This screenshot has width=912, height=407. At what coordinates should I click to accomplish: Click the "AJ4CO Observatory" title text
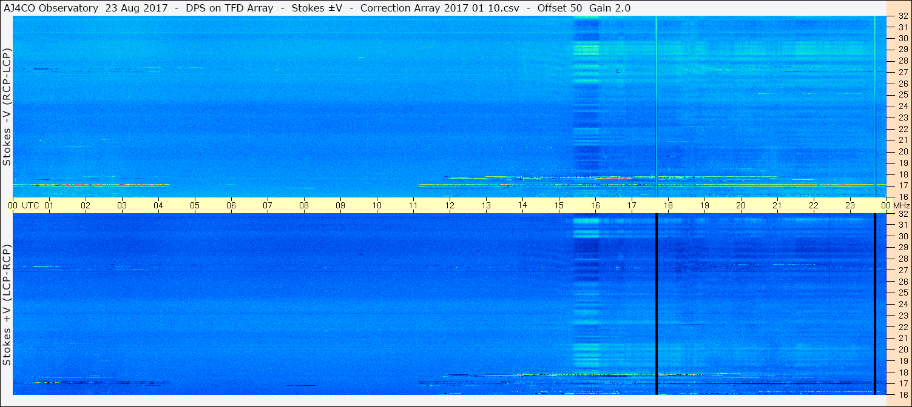coord(50,8)
